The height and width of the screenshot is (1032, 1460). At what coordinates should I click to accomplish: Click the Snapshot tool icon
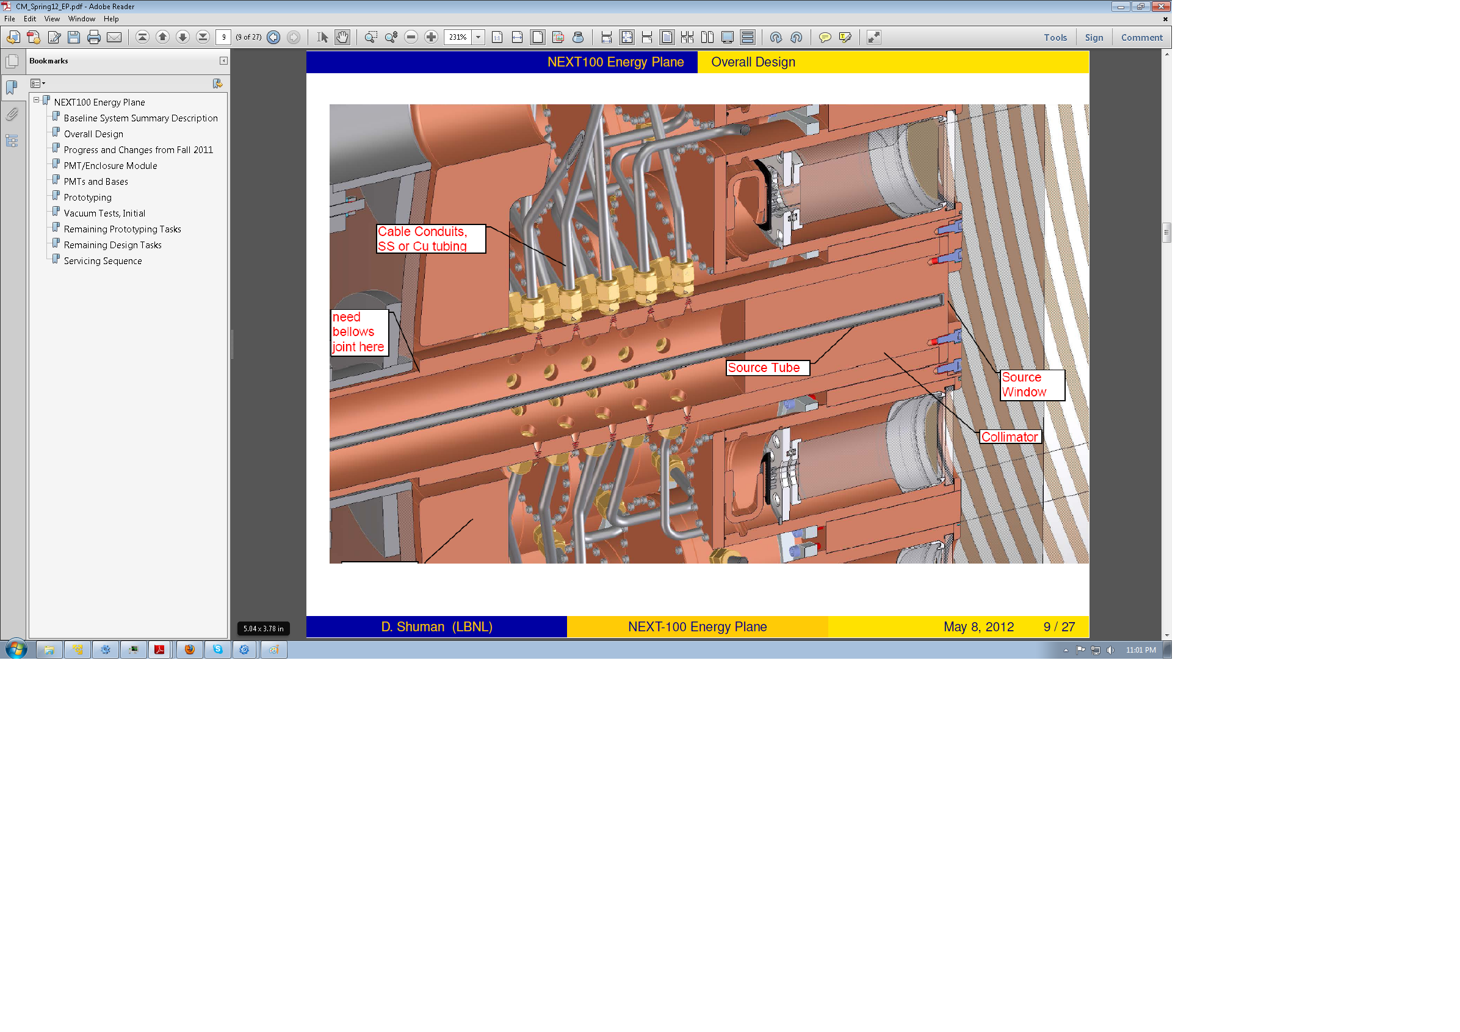558,37
